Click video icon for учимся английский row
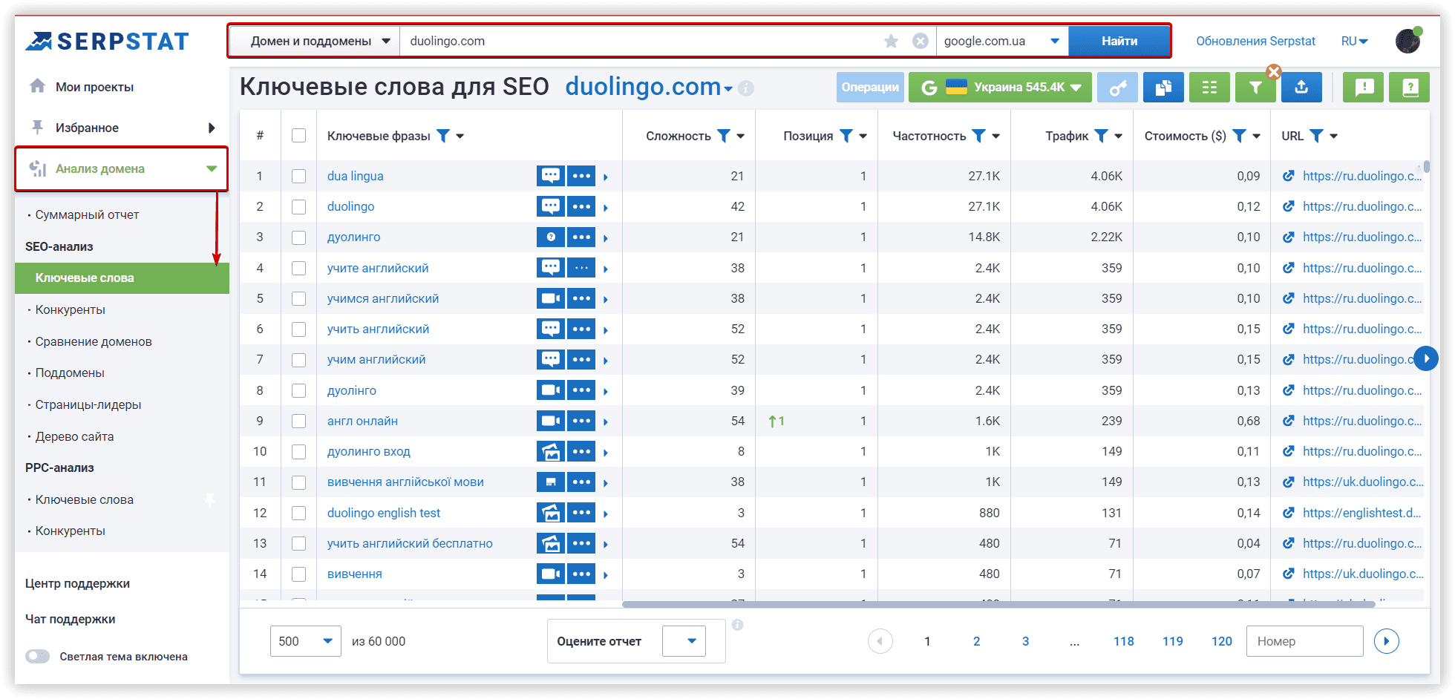Viewport: 1455px width, 699px height. click(x=551, y=298)
